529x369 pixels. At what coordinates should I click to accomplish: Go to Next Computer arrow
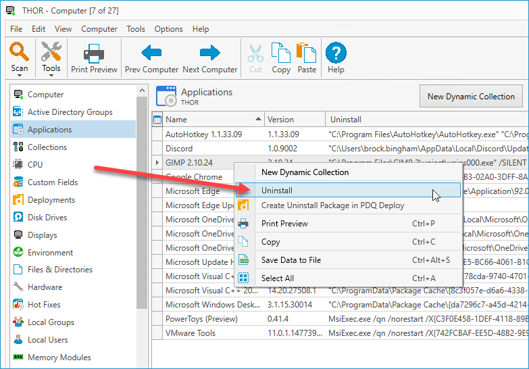[210, 53]
